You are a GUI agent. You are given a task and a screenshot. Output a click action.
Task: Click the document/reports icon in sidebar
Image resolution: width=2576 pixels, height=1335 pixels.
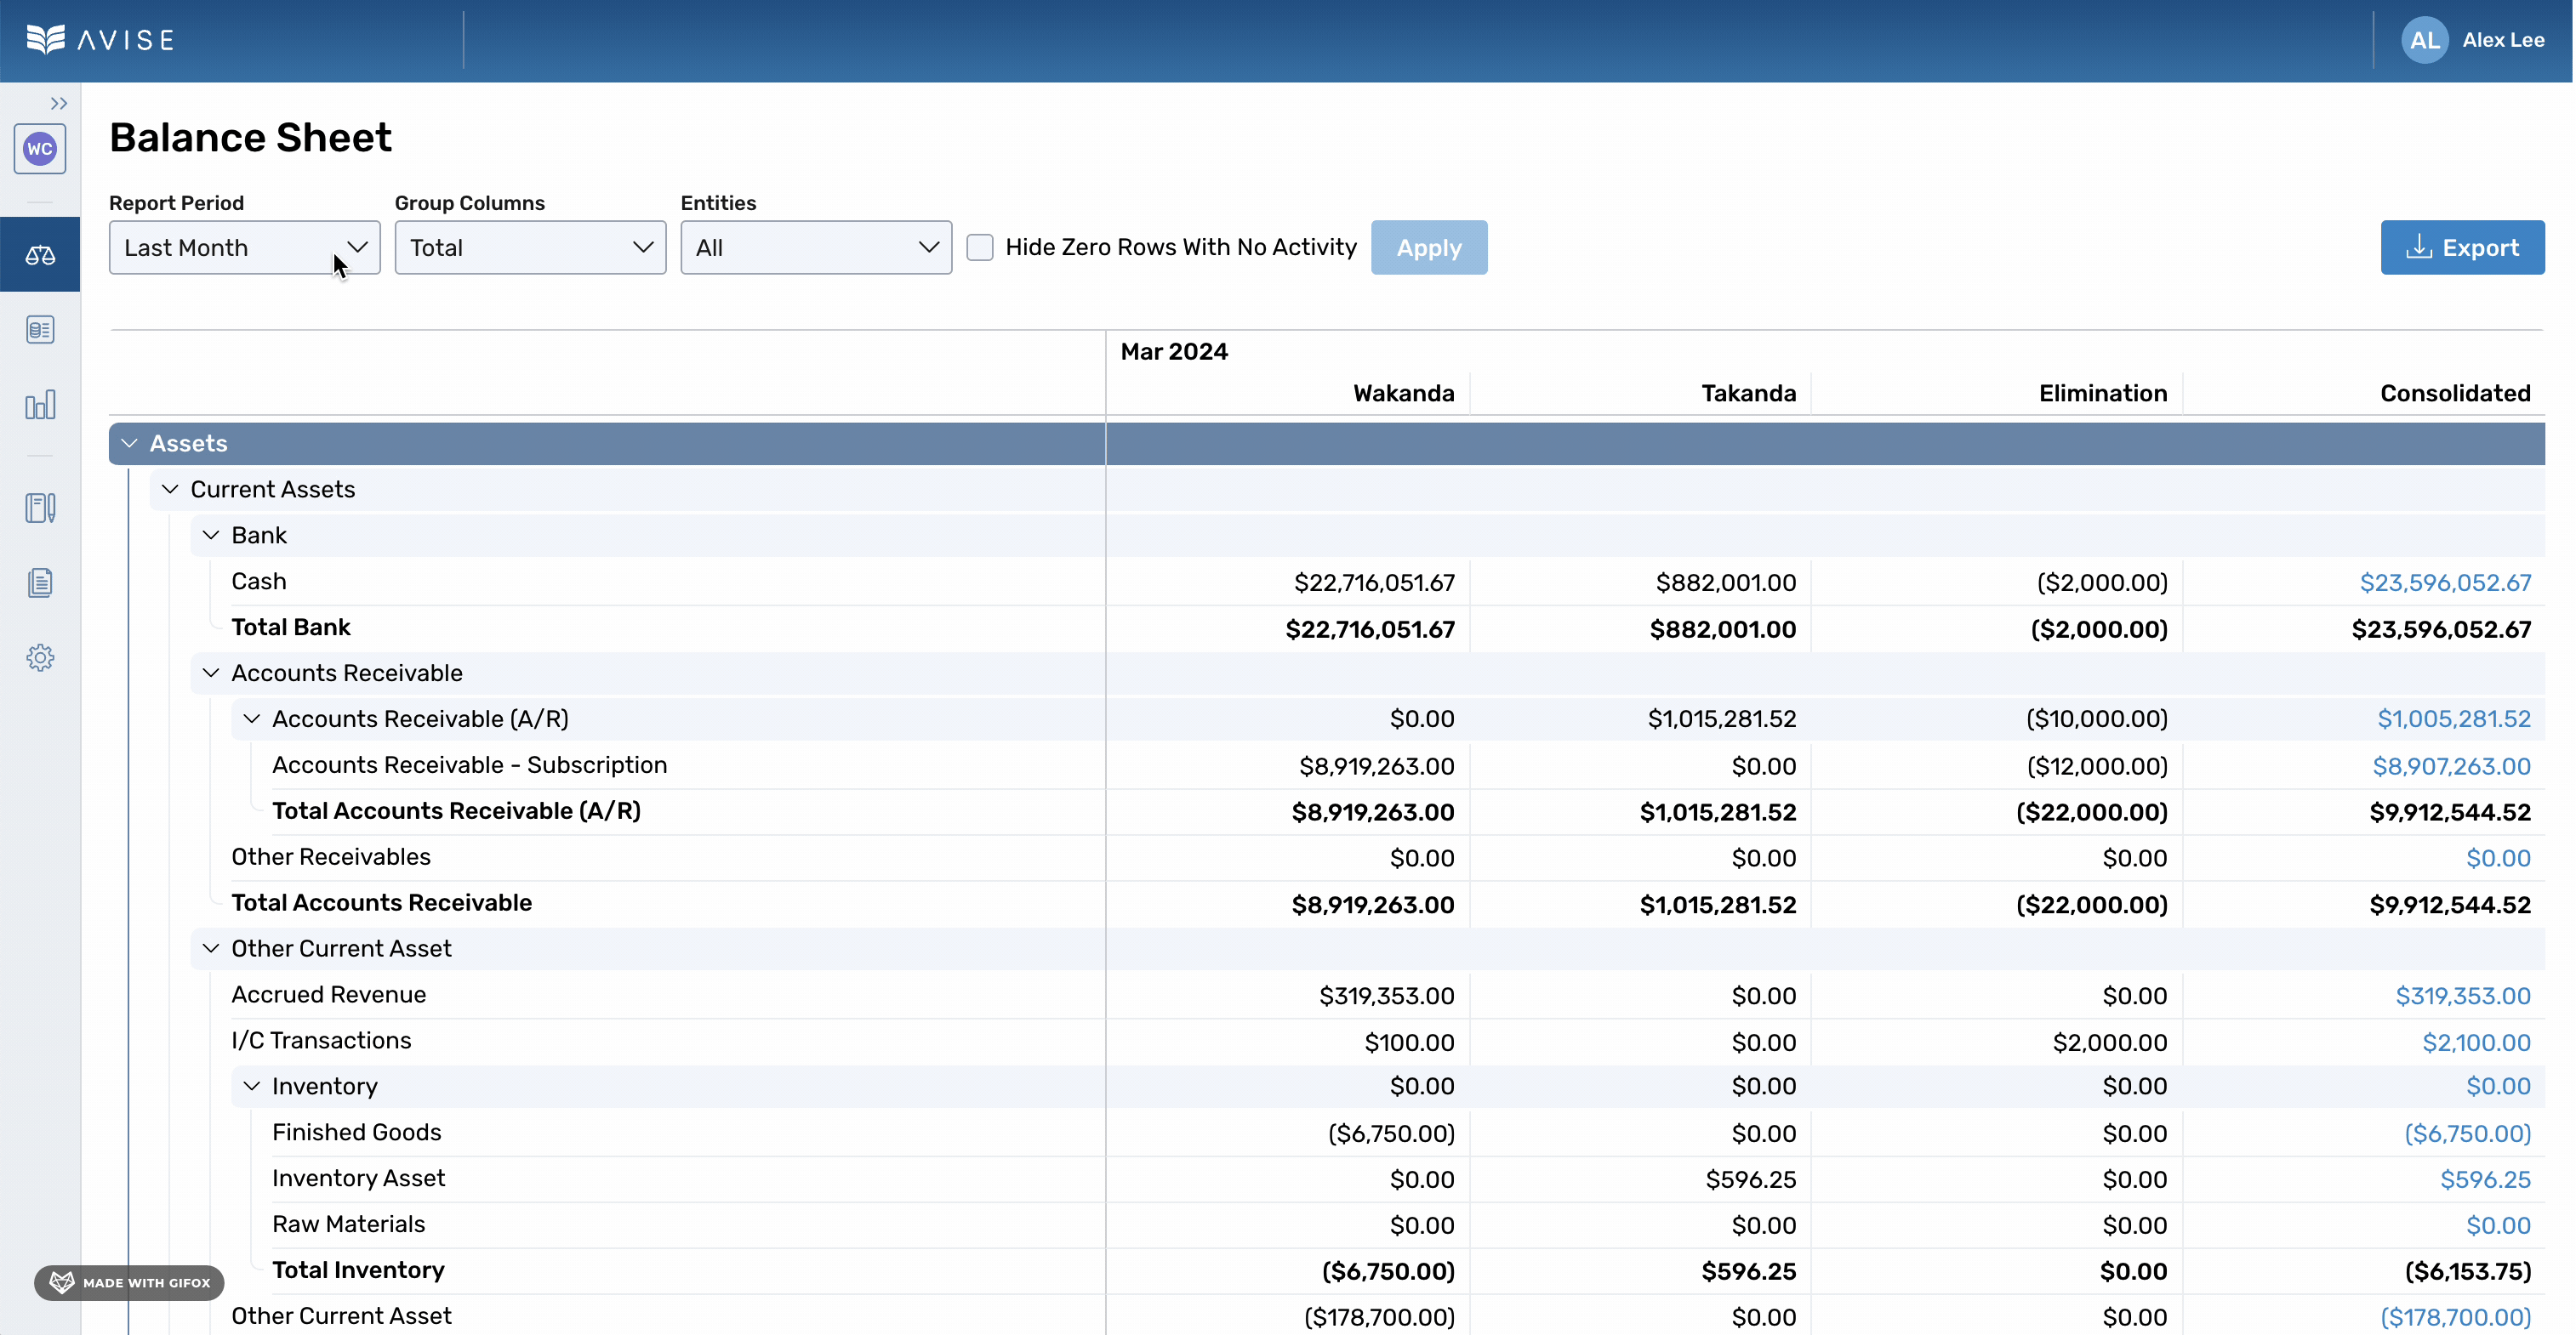coord(41,582)
